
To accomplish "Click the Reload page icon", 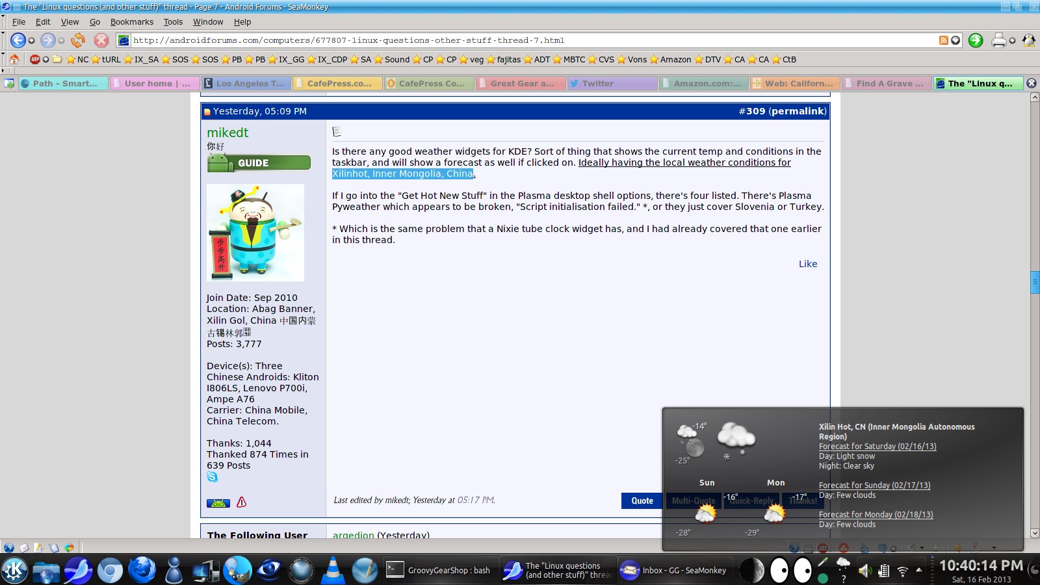I will click(78, 40).
